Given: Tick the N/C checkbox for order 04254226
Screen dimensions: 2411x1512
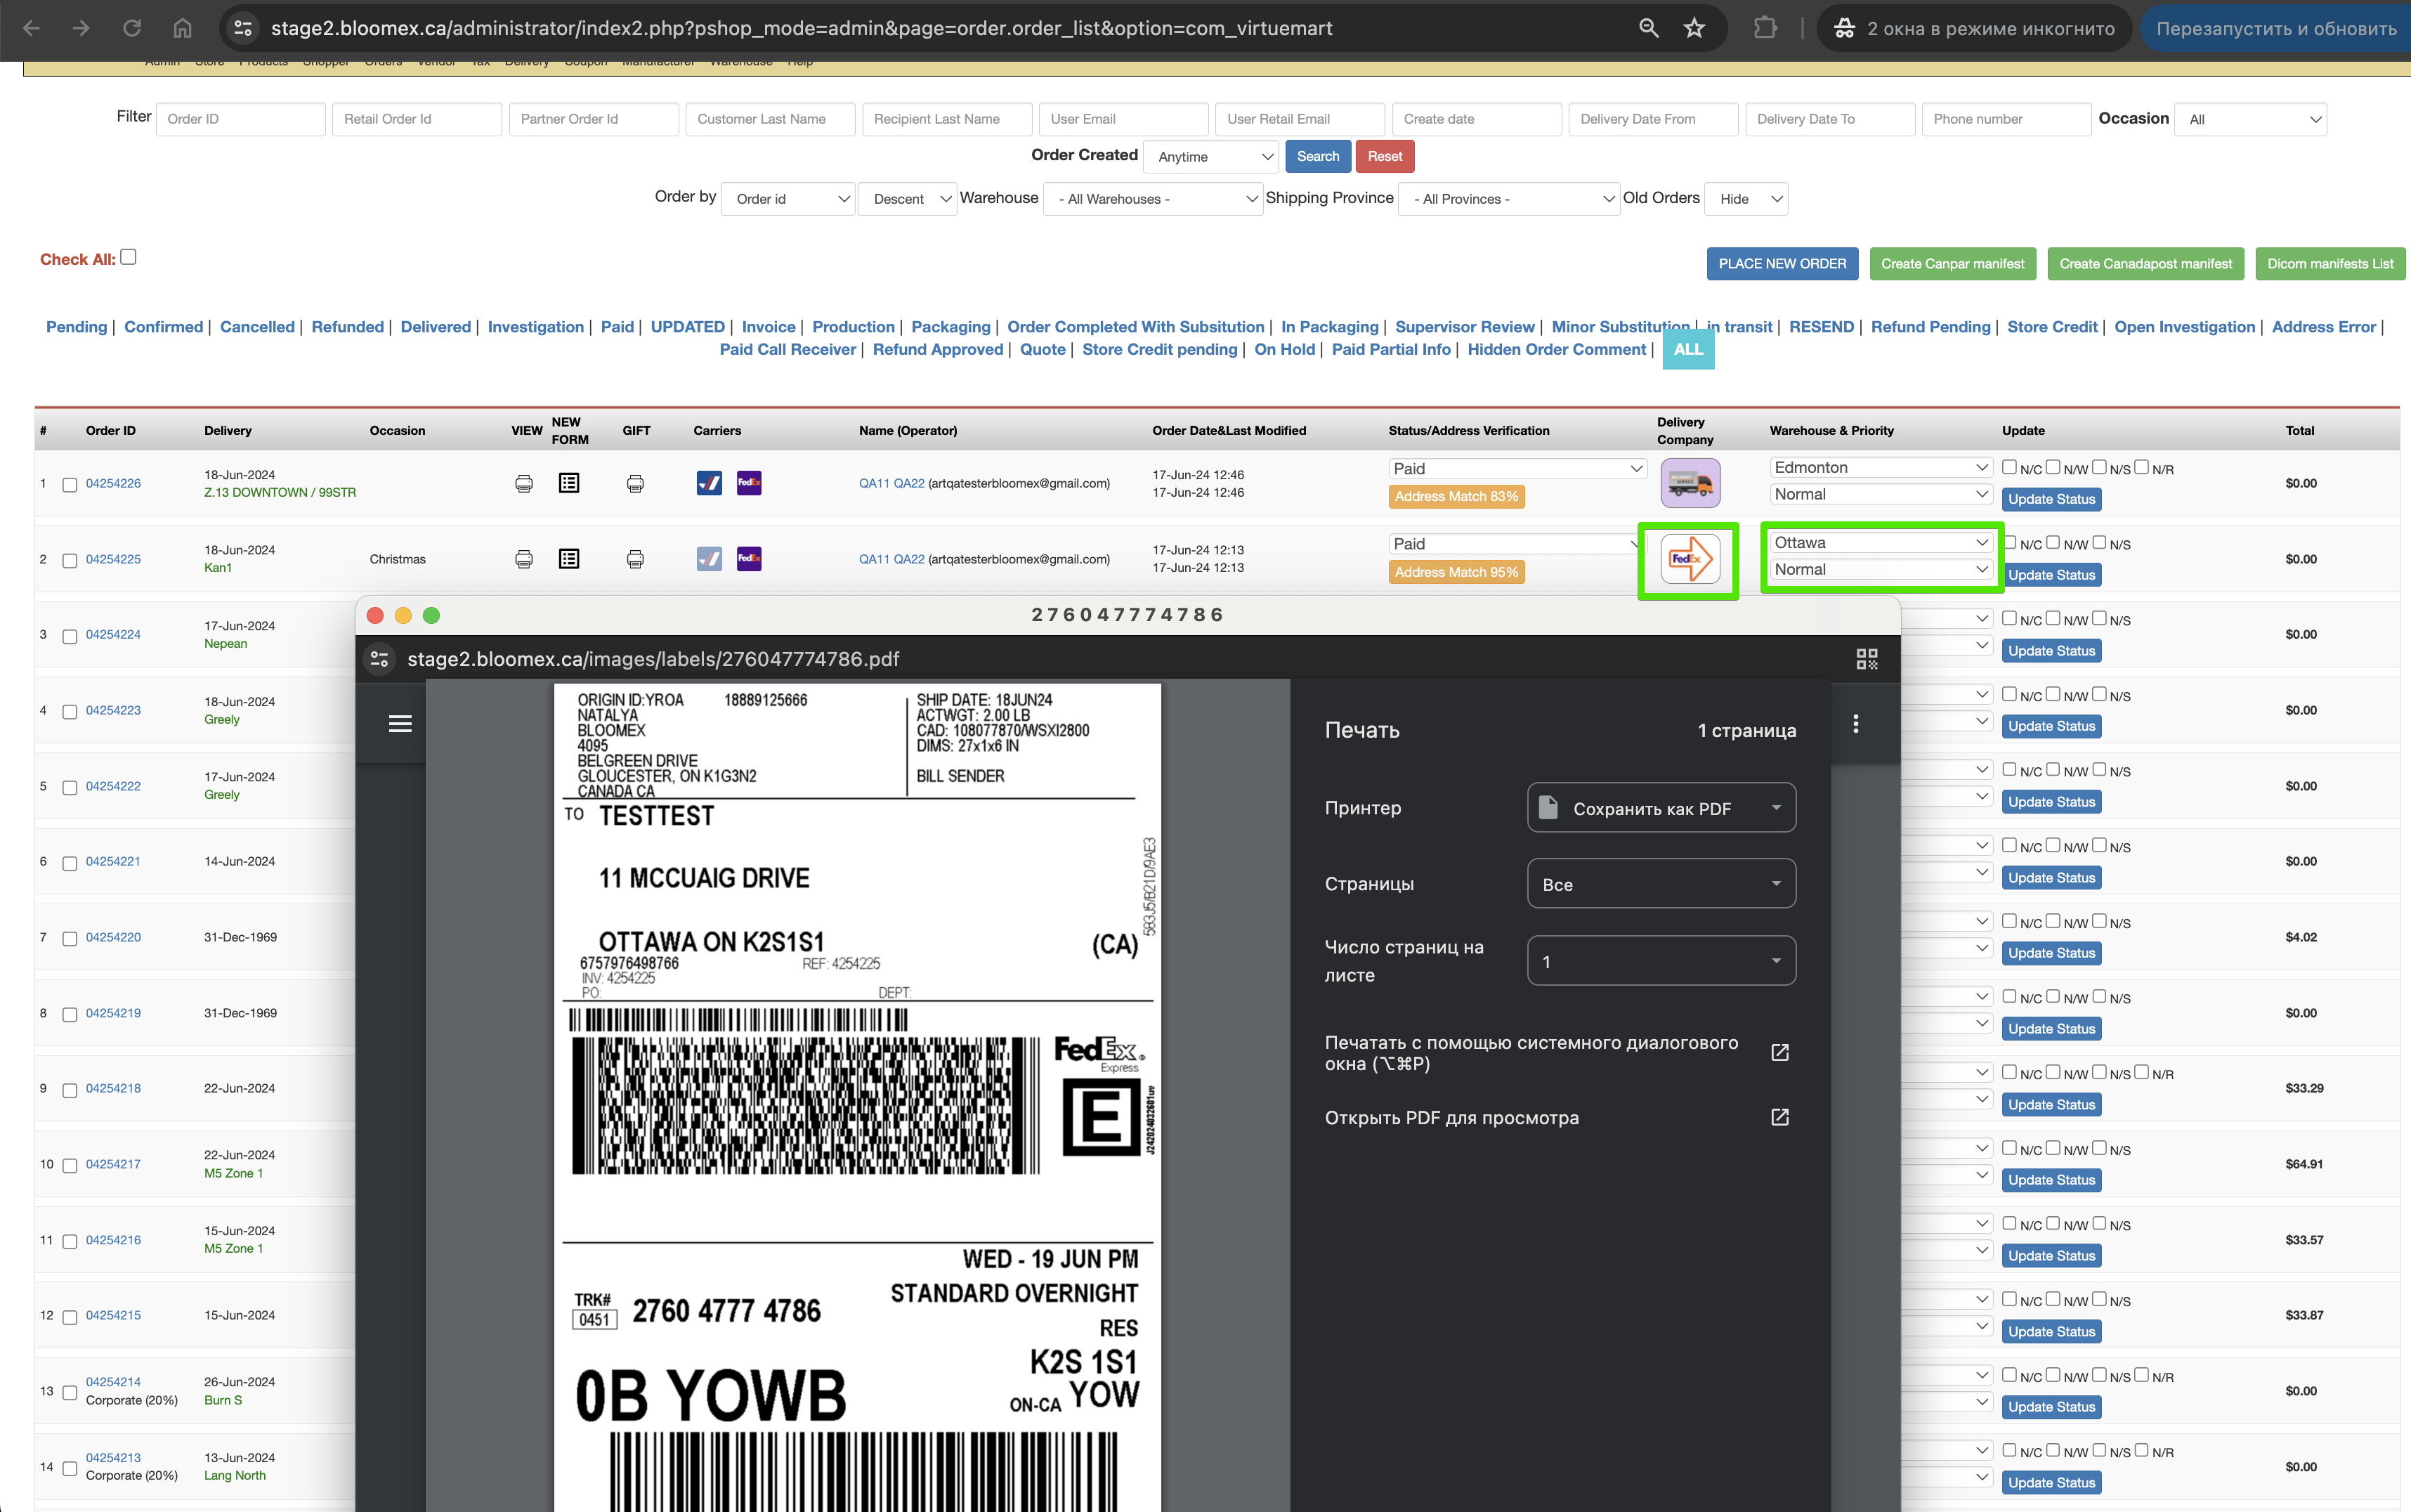Looking at the screenshot, I should pyautogui.click(x=2009, y=467).
